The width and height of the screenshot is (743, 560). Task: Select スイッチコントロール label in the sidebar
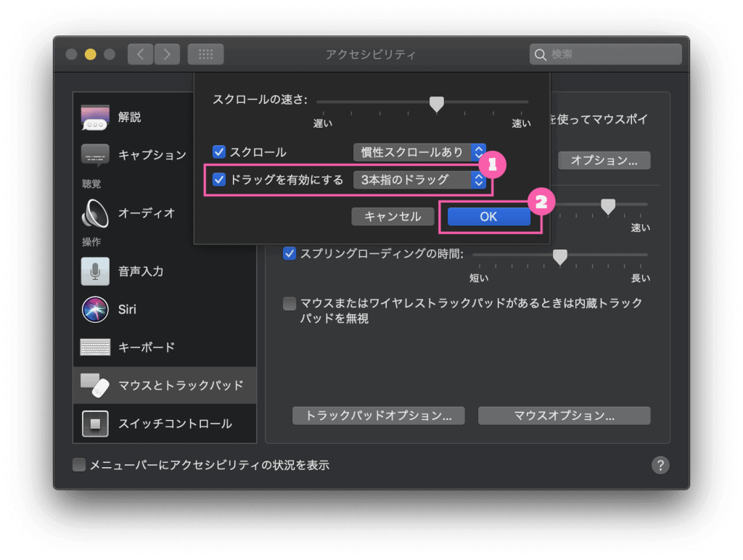tap(175, 424)
